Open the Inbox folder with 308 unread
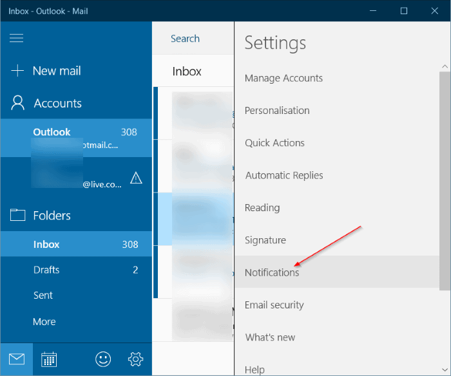Viewport: 451px width, 376px height. coord(76,244)
